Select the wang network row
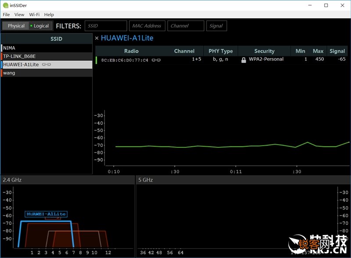 click(47, 73)
